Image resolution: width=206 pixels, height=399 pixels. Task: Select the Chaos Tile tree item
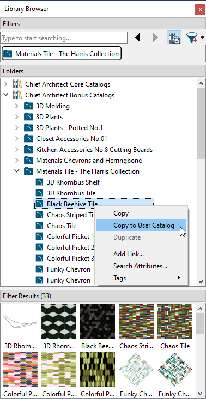click(62, 226)
